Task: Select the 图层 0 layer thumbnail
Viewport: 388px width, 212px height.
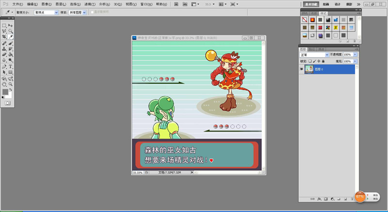Action: (309, 69)
